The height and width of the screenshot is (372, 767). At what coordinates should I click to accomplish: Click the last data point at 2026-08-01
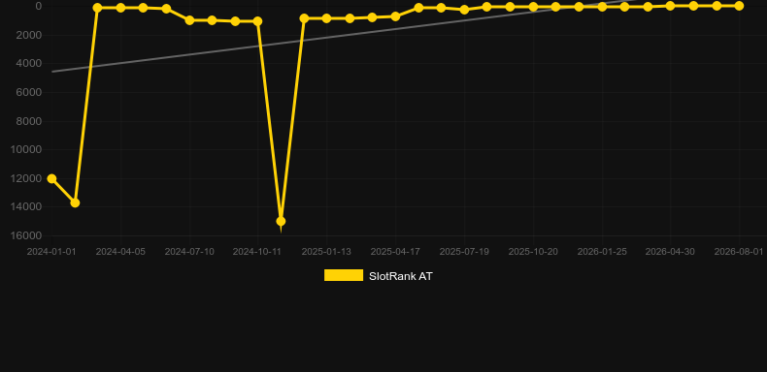[x=739, y=6]
